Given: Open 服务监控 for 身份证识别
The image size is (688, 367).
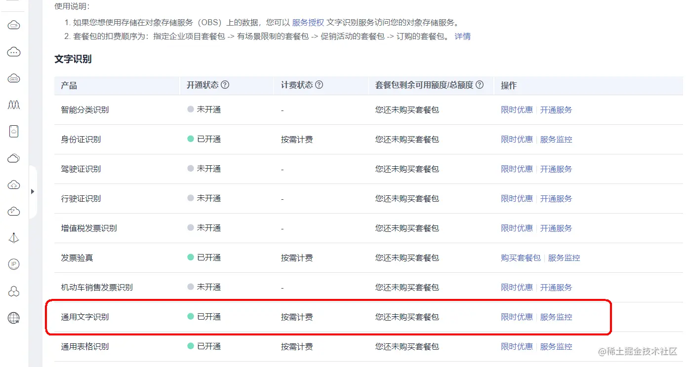Looking at the screenshot, I should [x=556, y=140].
